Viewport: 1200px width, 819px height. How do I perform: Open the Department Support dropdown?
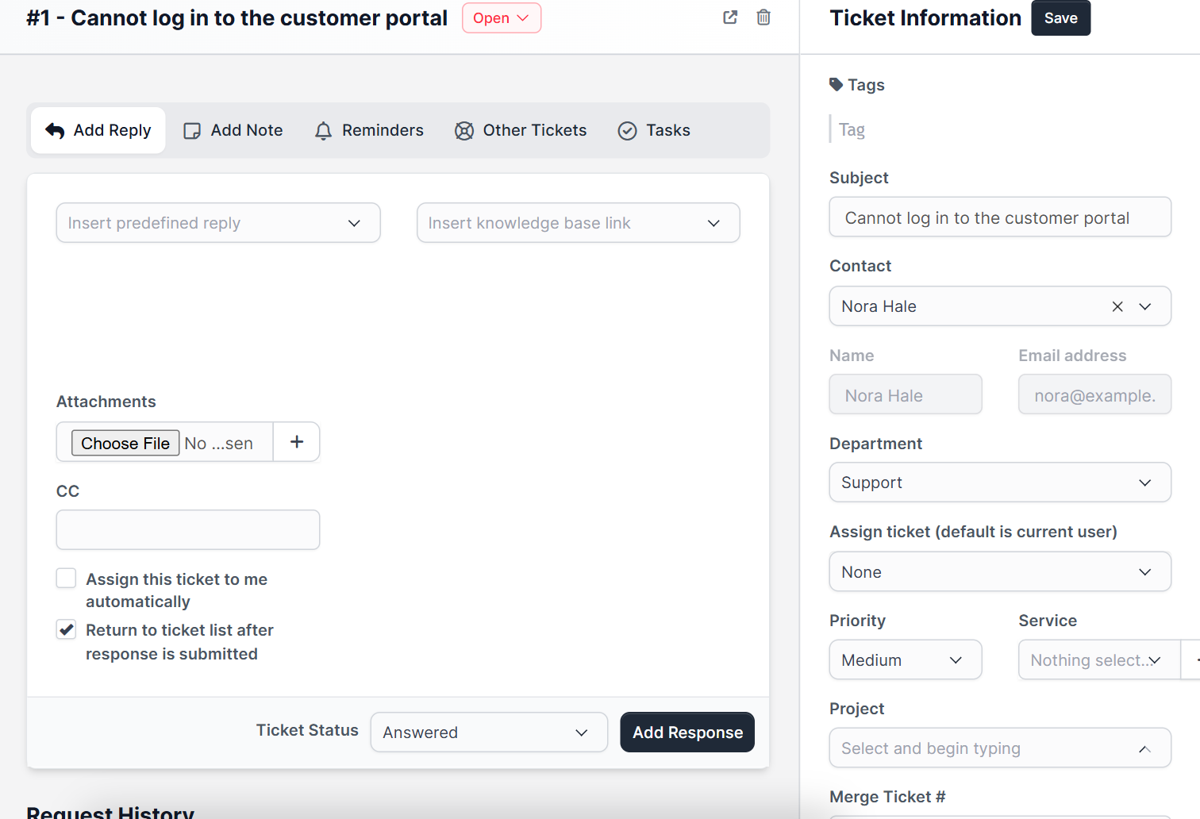click(x=1000, y=483)
